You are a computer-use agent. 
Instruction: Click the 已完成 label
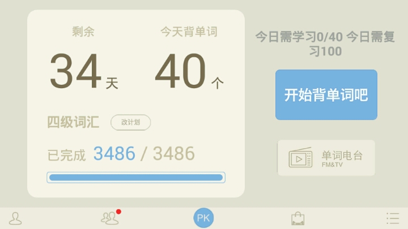(x=66, y=155)
